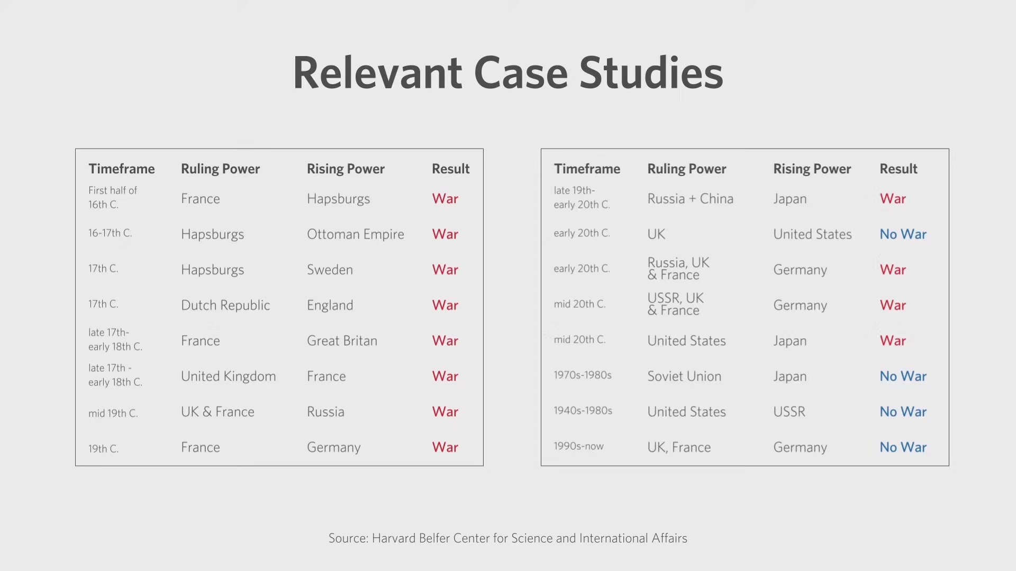
Task: Click 'No War' result for UK vs United States
Action: coord(903,234)
